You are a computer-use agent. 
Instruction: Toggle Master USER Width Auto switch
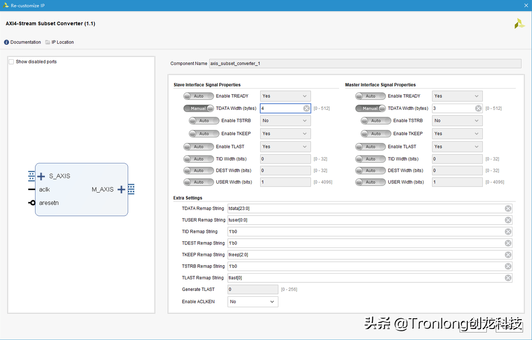coord(371,182)
